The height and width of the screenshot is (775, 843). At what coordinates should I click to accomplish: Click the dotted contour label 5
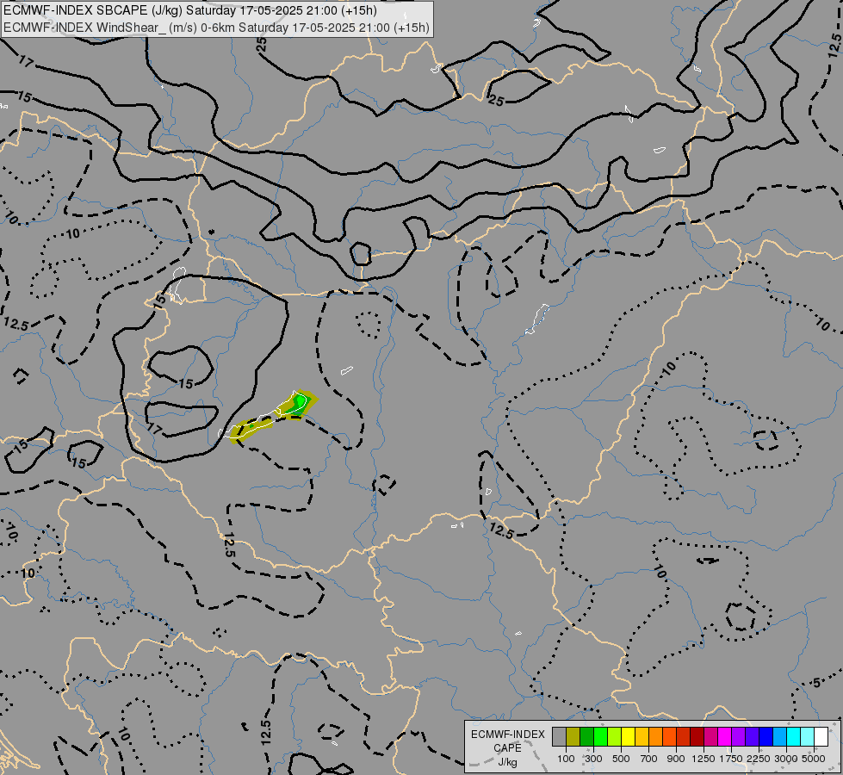[x=816, y=683]
